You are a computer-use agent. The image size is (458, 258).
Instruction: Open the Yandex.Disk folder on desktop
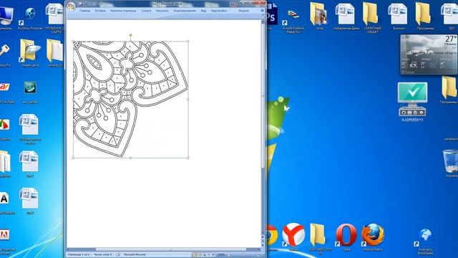(30, 52)
